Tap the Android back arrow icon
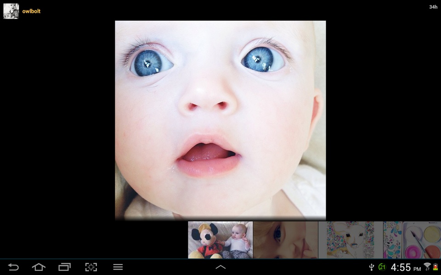441x275 pixels. (x=13, y=267)
